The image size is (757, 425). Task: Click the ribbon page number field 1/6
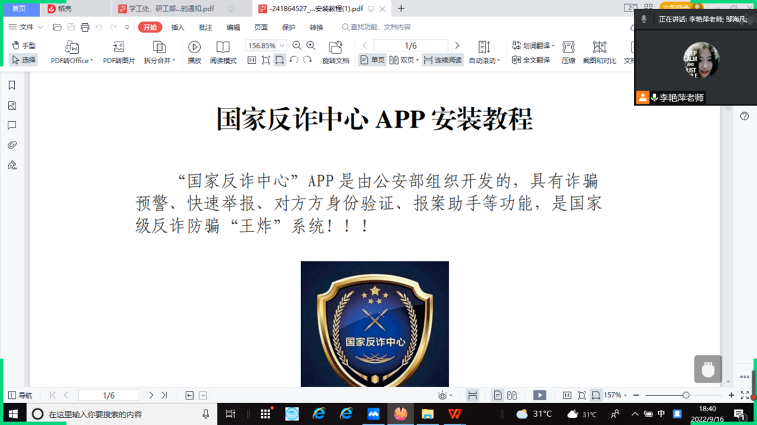coord(410,45)
